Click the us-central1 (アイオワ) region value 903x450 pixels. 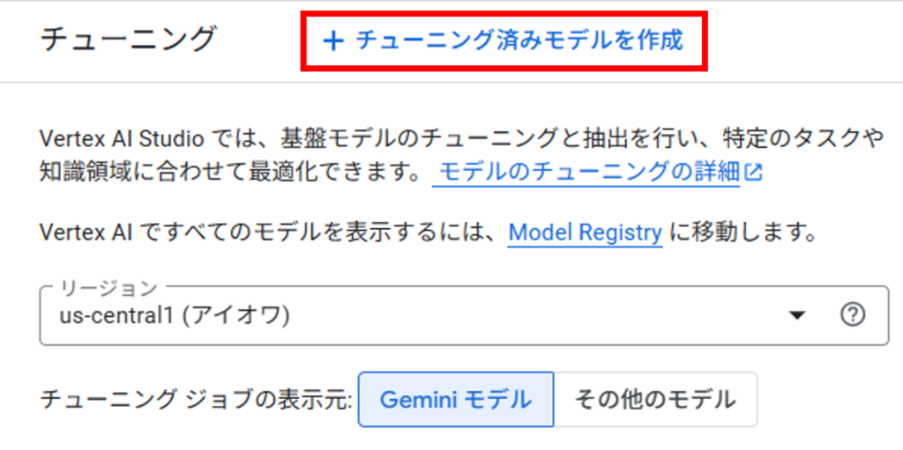(175, 316)
